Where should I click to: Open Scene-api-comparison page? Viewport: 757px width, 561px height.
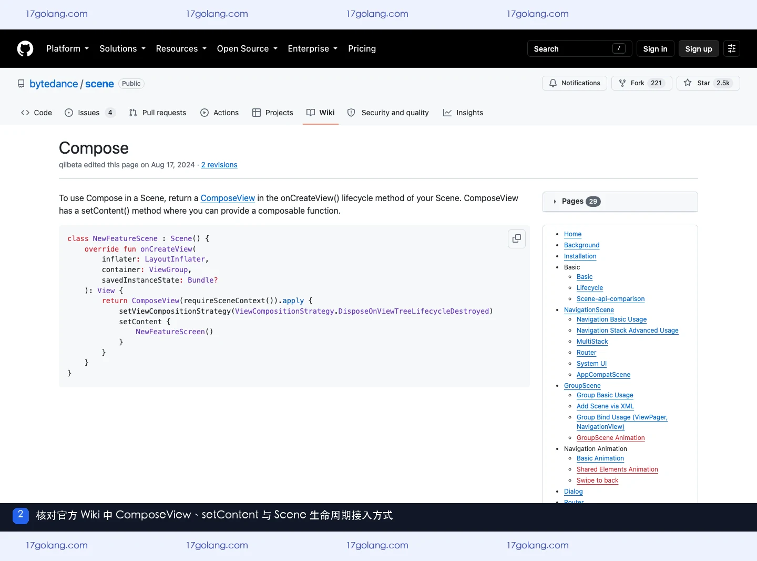(x=610, y=299)
